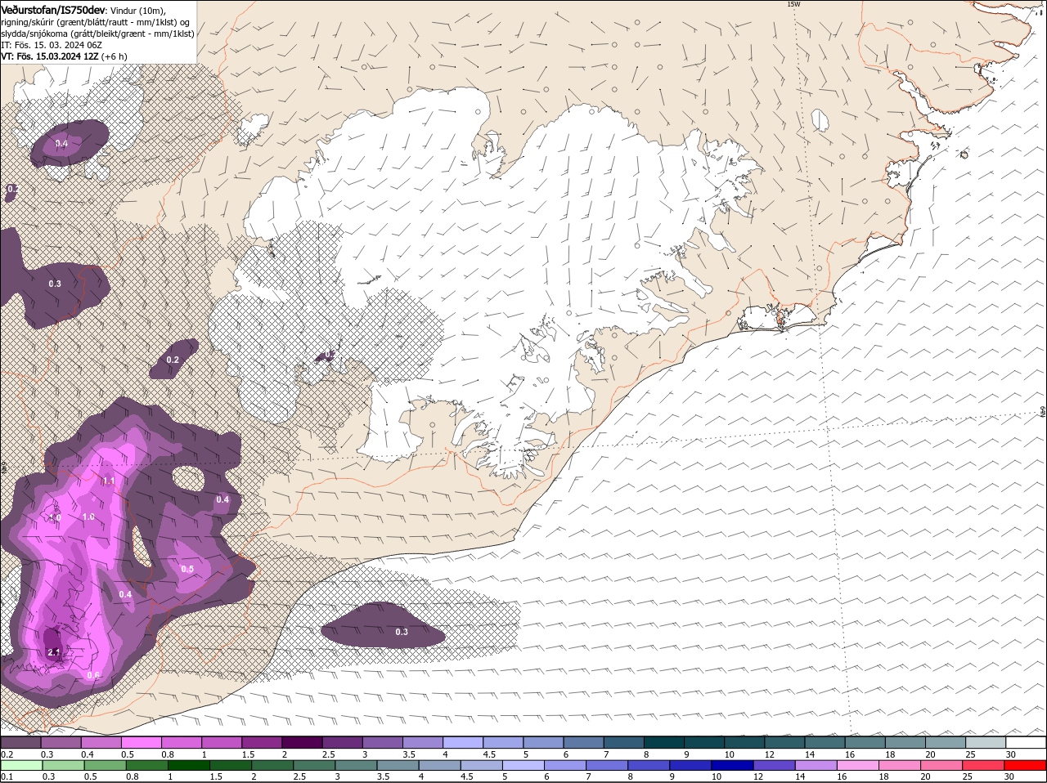Click the darkest purple 2–2.5 swatch in the top legend

302,742
